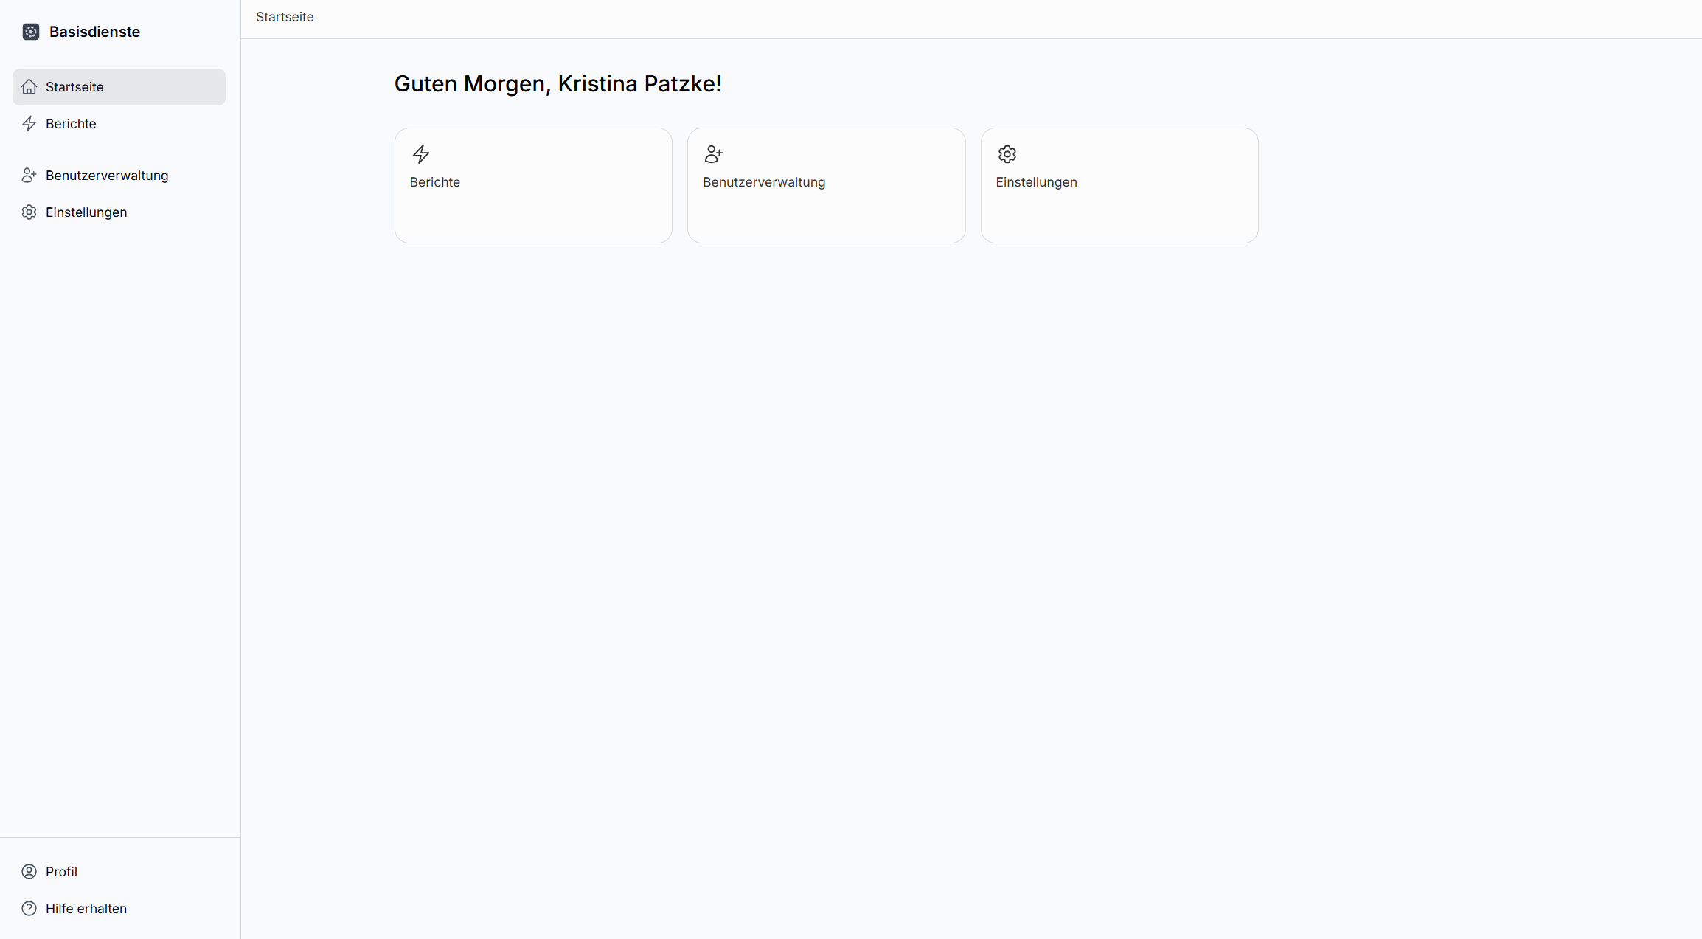Click the Basisdienste logo icon

[30, 32]
